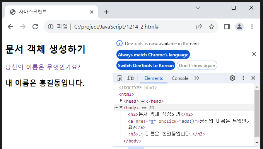The width and height of the screenshot is (263, 149).
Task: Show more DevTools tabs
Action: (x=197, y=78)
